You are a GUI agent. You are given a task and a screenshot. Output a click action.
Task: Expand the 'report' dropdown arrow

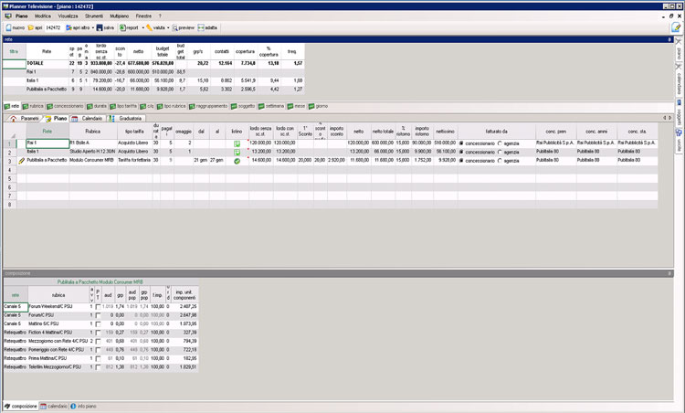click(142, 28)
